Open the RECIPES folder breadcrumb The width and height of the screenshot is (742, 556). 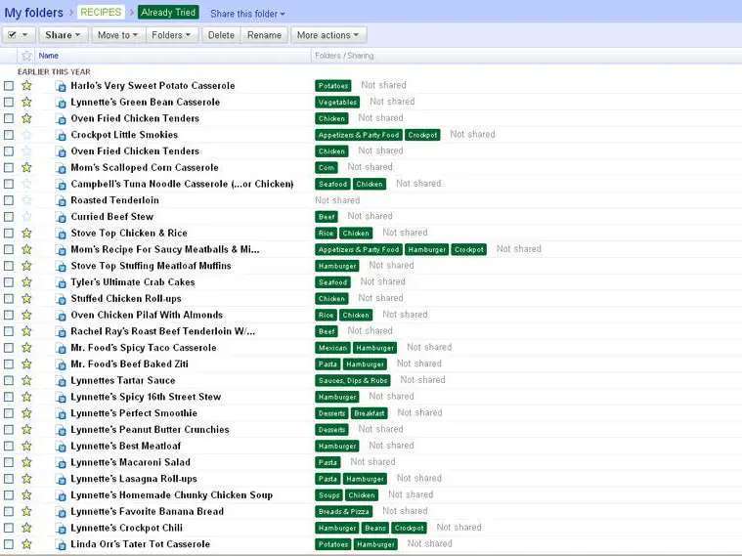click(101, 13)
